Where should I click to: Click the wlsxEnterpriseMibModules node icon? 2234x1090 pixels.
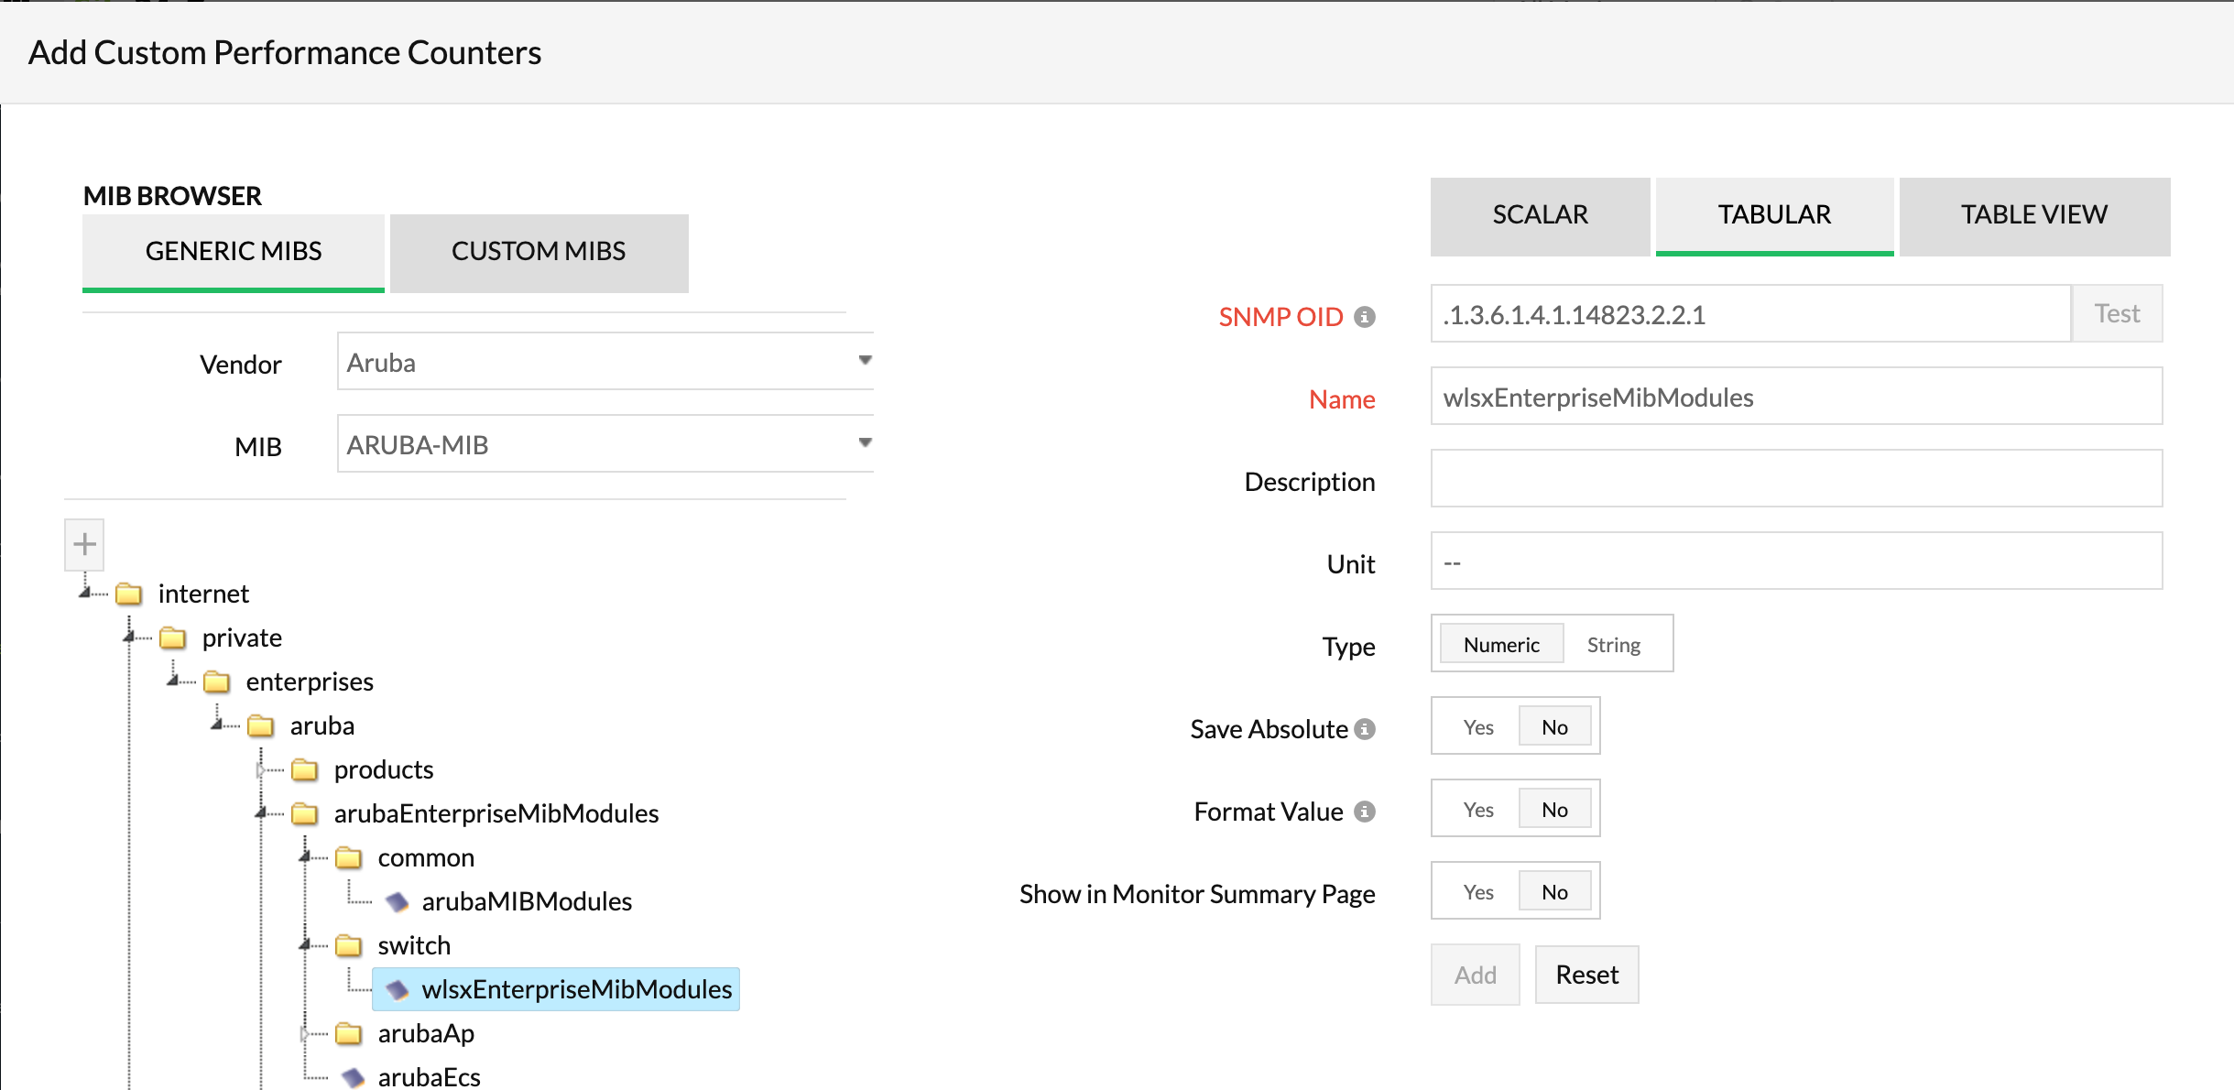coord(398,989)
